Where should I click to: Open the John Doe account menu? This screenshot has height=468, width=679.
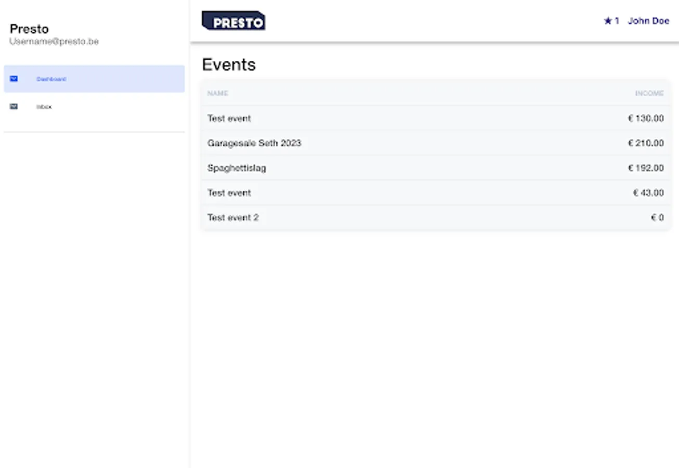click(x=648, y=21)
